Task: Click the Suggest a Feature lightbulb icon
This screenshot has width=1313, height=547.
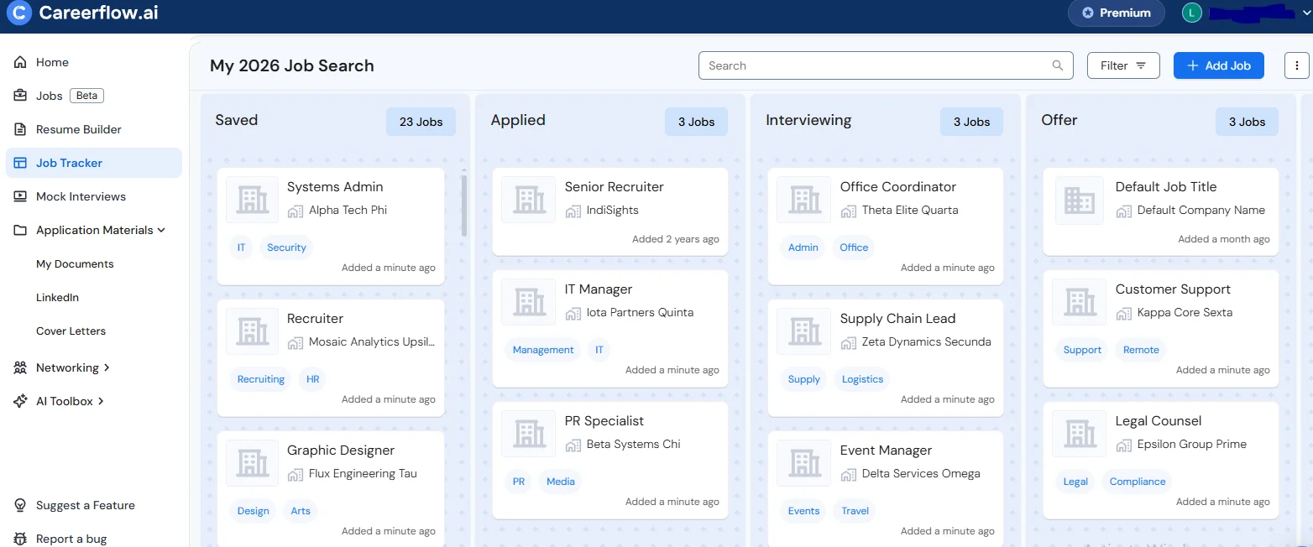Action: 19,504
